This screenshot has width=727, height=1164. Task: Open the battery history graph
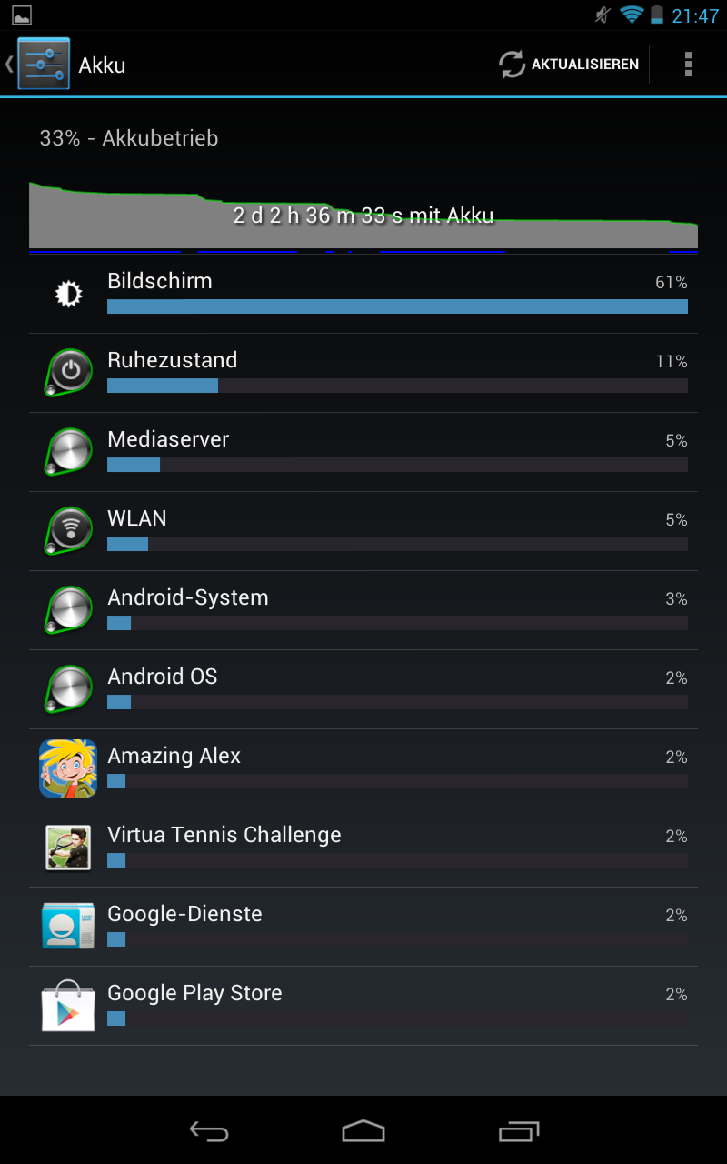click(363, 216)
